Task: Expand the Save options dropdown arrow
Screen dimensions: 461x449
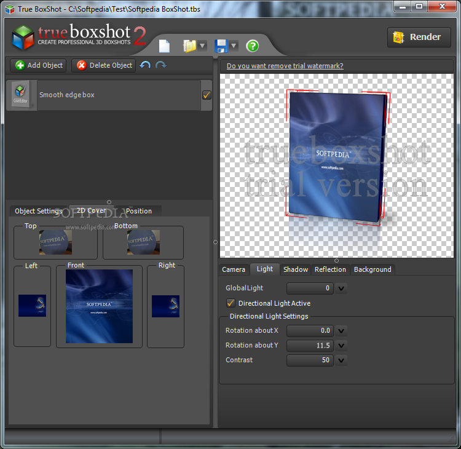Action: (x=234, y=46)
